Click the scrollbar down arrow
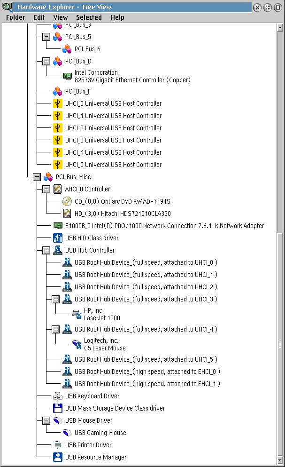 (x=280, y=460)
